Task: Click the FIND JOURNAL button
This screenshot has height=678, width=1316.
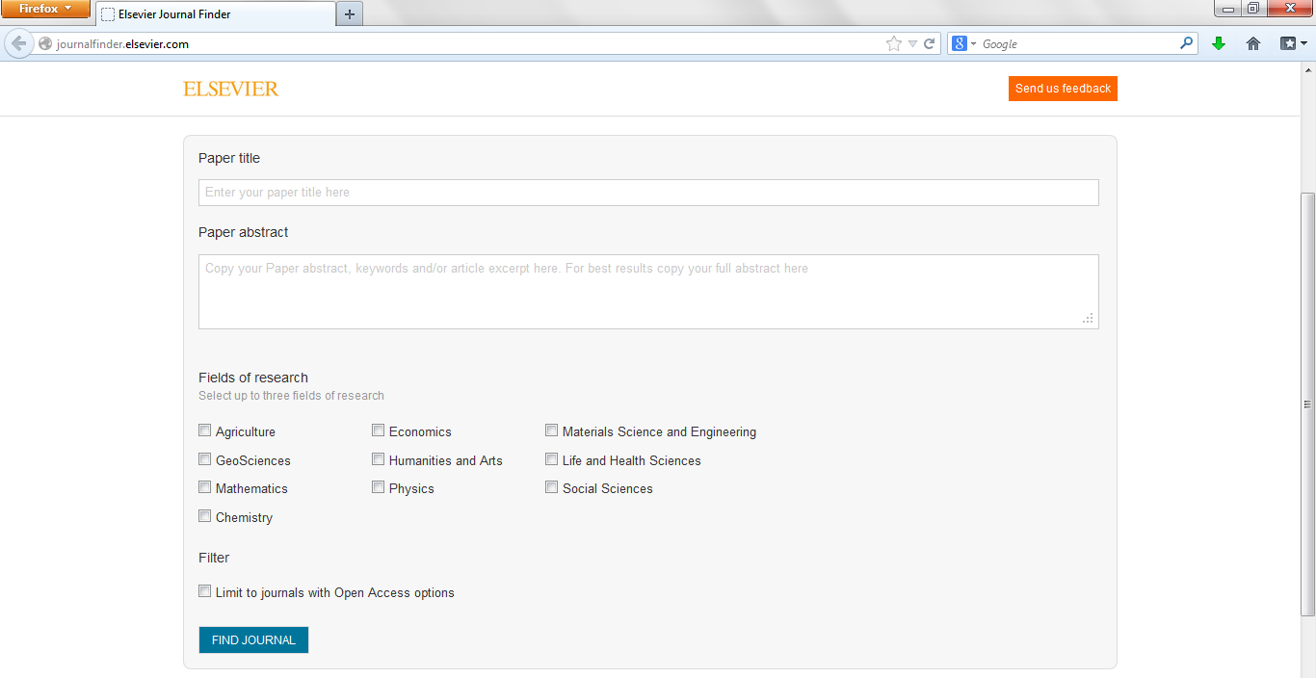Action: pos(253,640)
